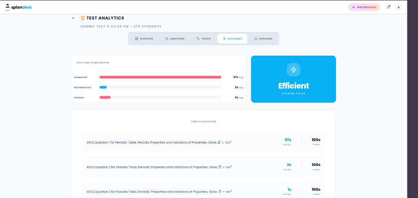Click the trophy icon beside Test Analytics
Screen dimensions: 418x198
(82, 18)
